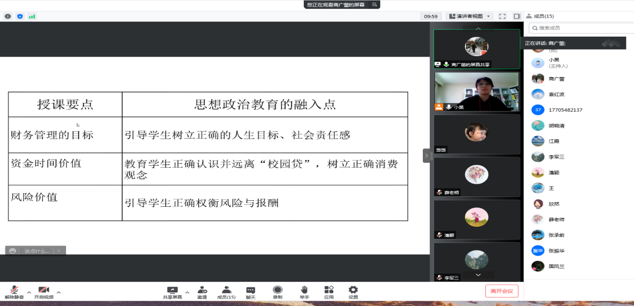The image size is (634, 306).
Task: Raise hand using the 举手 icon
Action: click(304, 290)
